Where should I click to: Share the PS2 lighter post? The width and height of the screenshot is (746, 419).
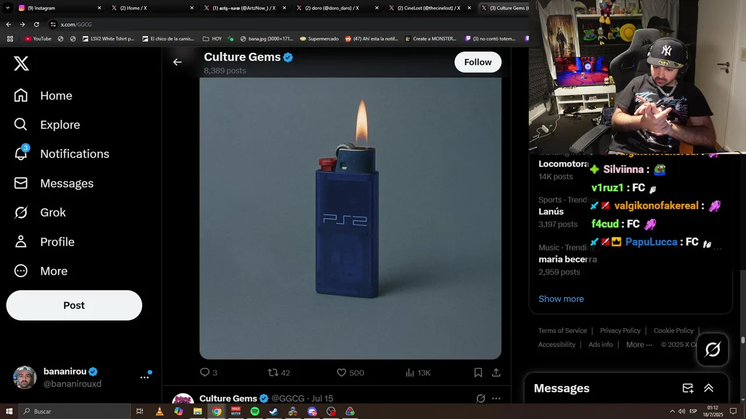pyautogui.click(x=496, y=372)
